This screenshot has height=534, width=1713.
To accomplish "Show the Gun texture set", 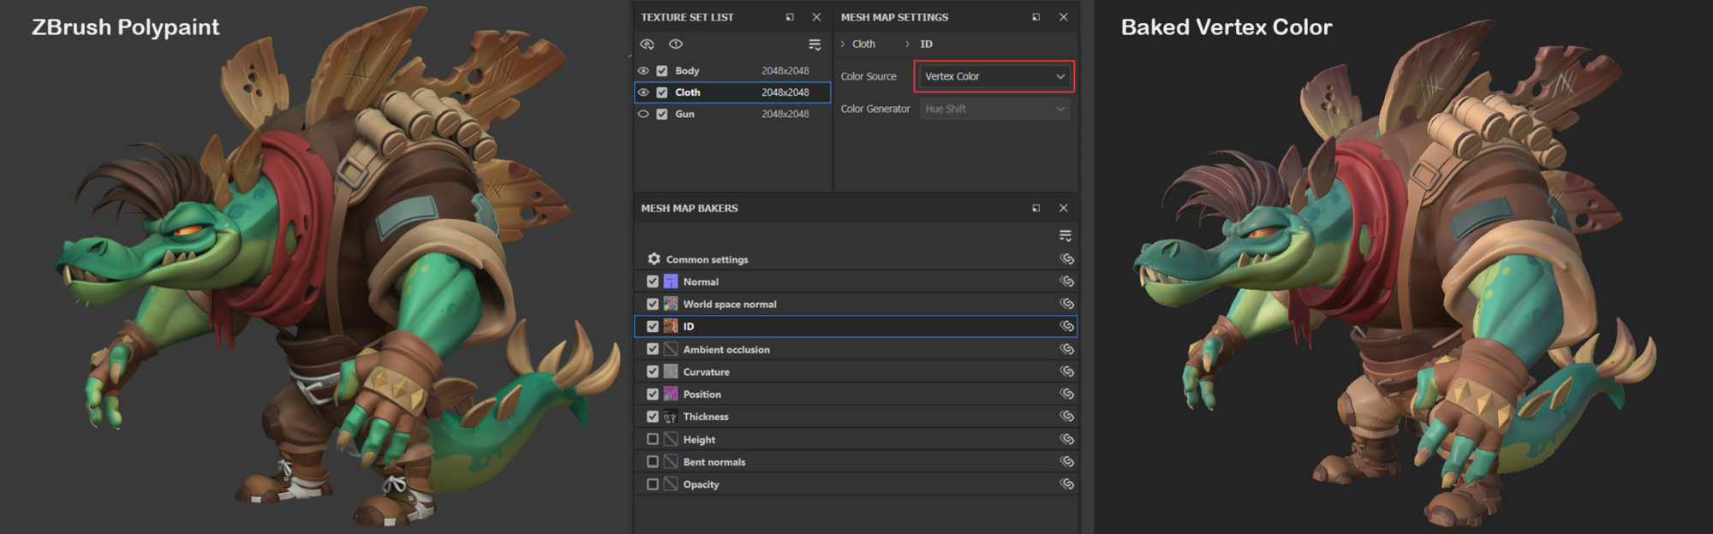I will [x=643, y=114].
